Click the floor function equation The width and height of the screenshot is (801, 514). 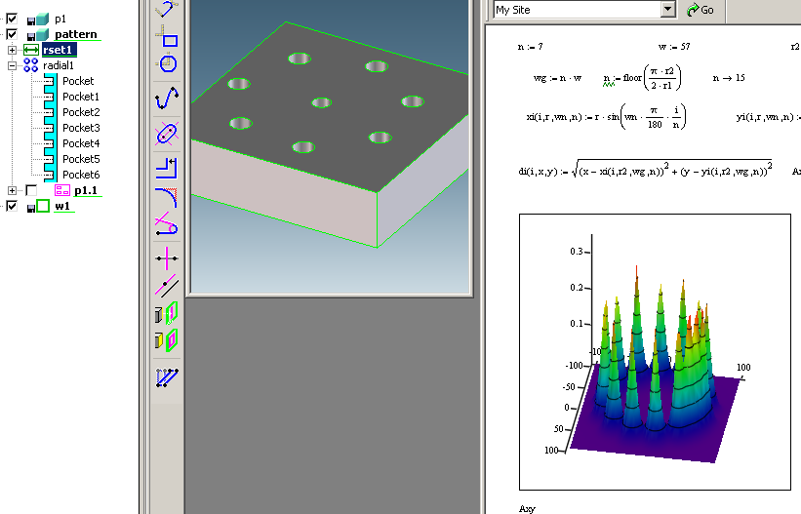[x=642, y=78]
